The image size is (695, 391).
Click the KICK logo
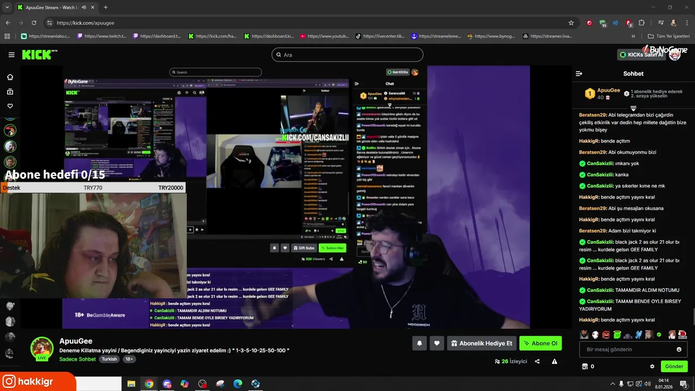click(39, 54)
